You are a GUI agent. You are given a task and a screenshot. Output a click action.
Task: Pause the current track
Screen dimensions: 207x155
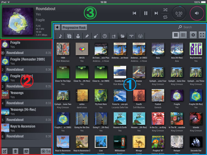(146, 13)
